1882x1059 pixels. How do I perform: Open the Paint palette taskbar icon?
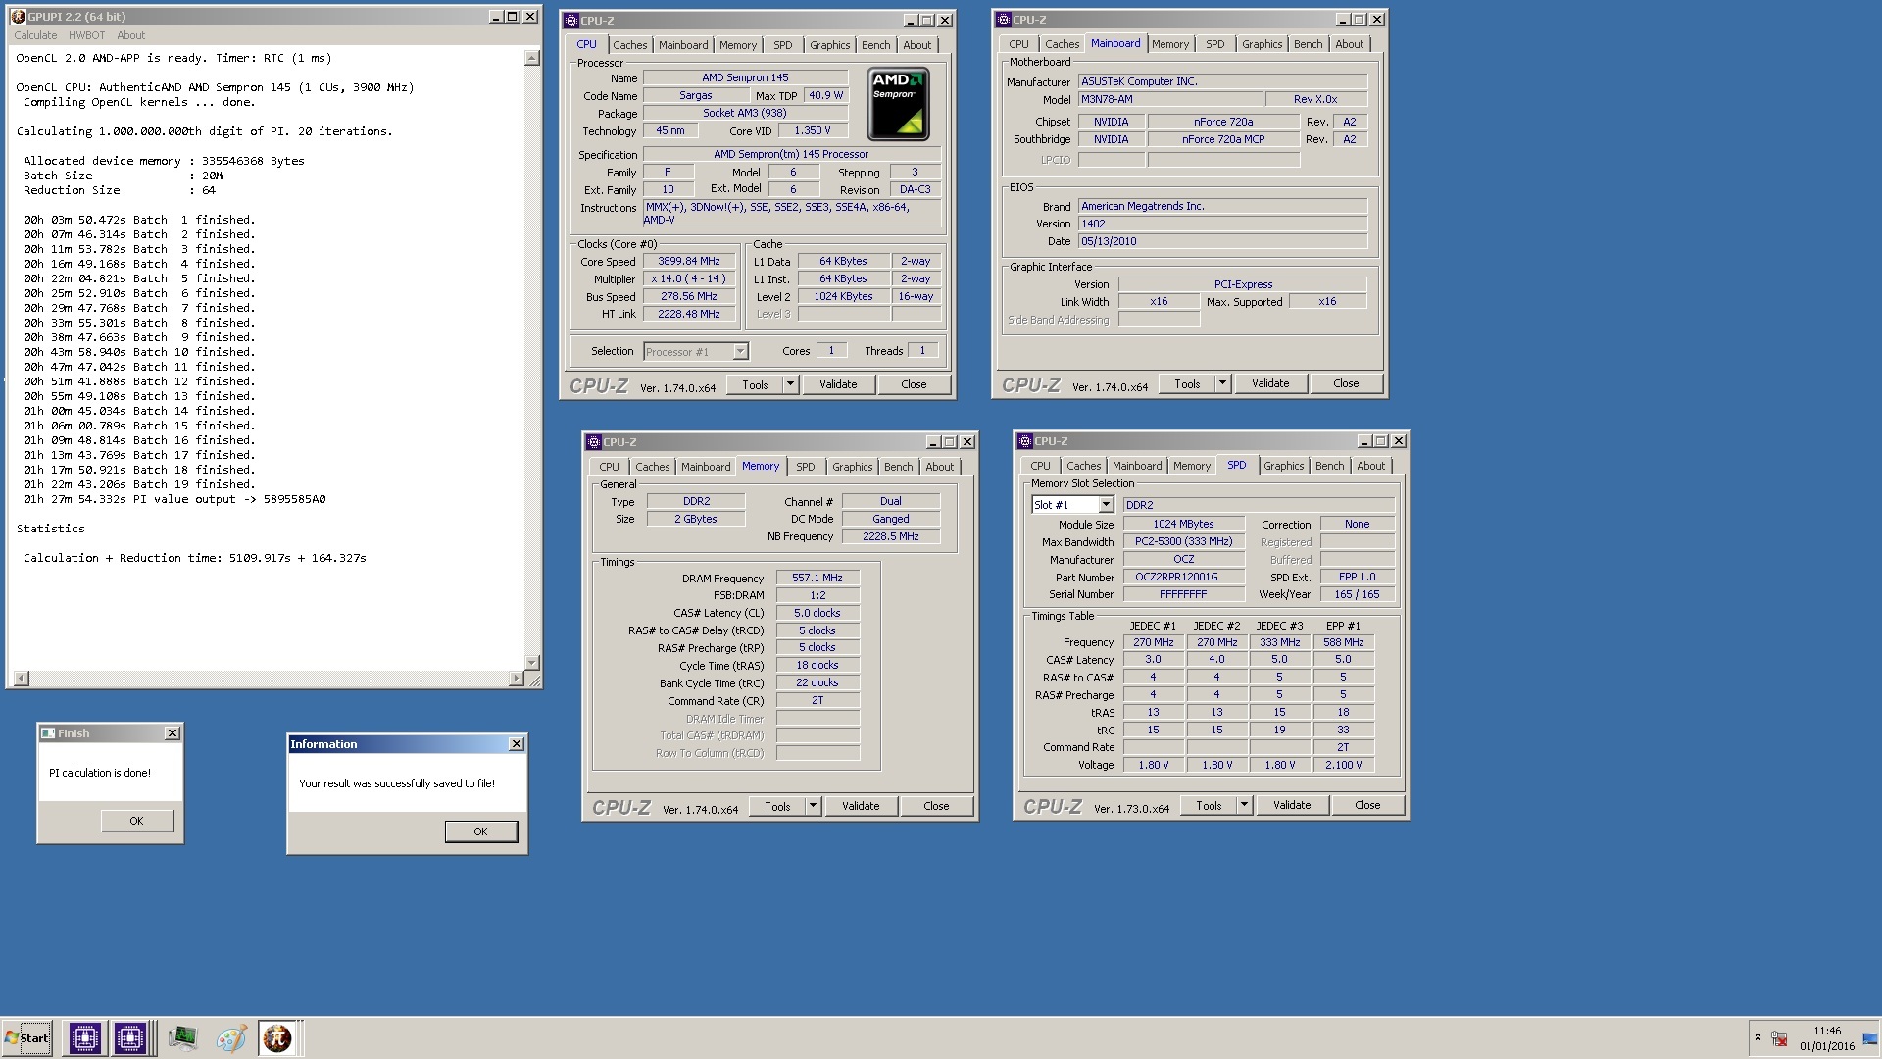(231, 1037)
